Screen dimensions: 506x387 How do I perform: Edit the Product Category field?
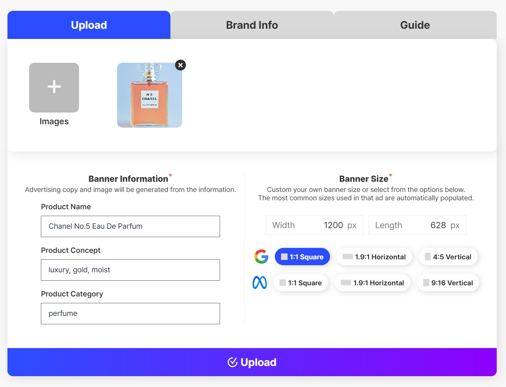point(130,313)
